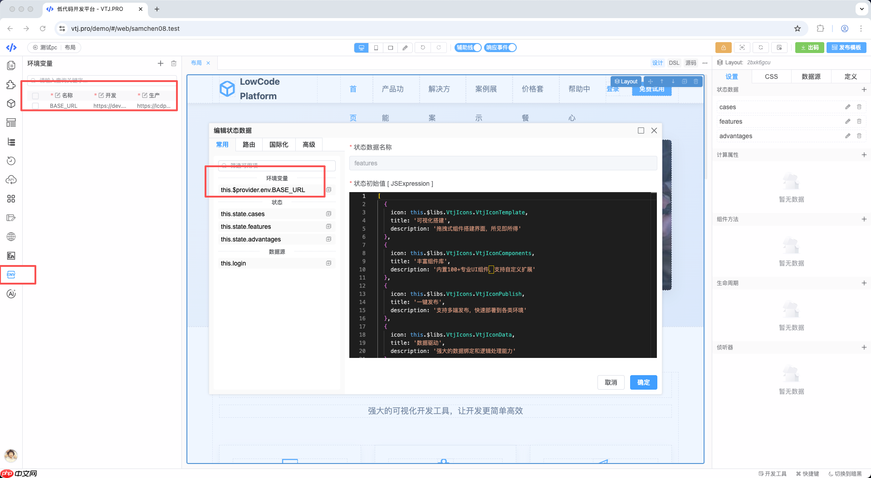Expand this.state.cases in the dialog
The height and width of the screenshot is (478, 871).
pos(328,213)
